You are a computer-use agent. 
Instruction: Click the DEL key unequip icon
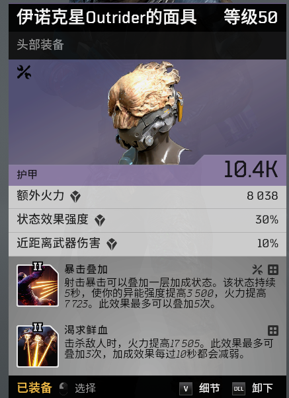point(239,389)
